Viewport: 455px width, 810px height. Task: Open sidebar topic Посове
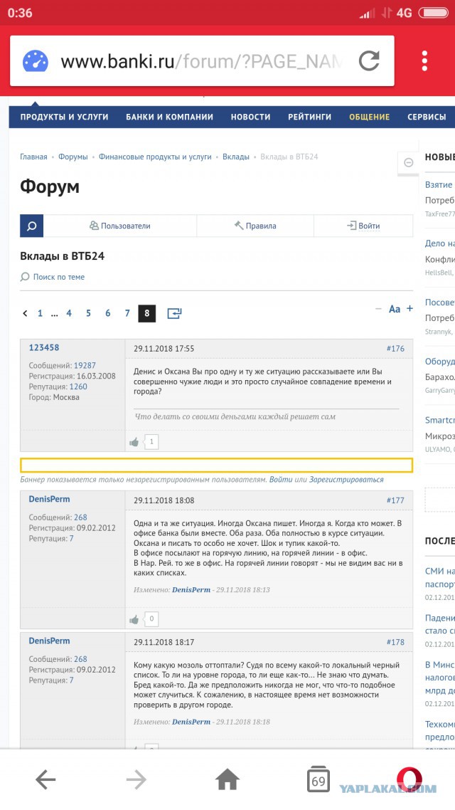439,303
